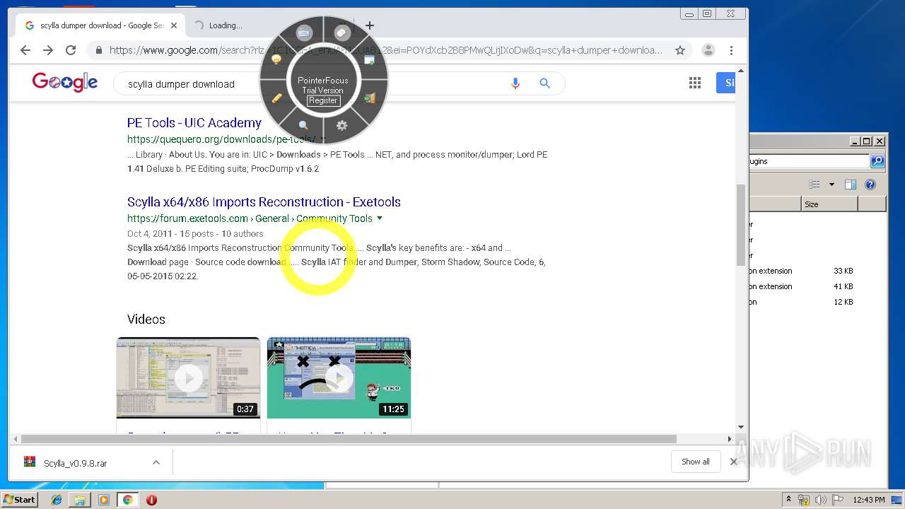Screen dimensions: 905x509
Task: Click the page horizontal scrollbar
Action: (x=350, y=439)
